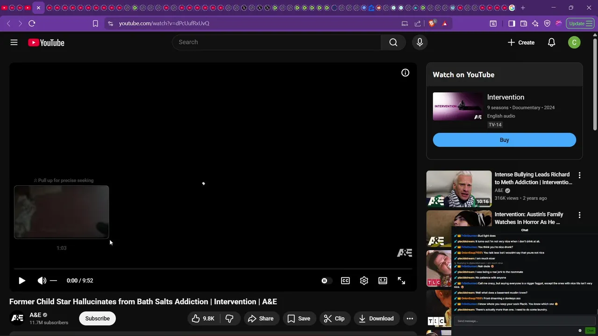Click the install/cast screen icon in address bar
The image size is (598, 336).
[x=405, y=23]
